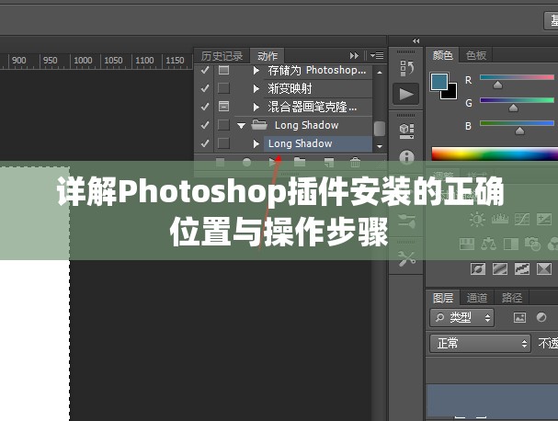Add a Black & White adjustment

[511, 245]
